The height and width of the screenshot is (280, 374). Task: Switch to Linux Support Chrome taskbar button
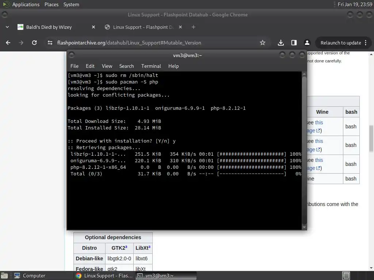pyautogui.click(x=104, y=276)
